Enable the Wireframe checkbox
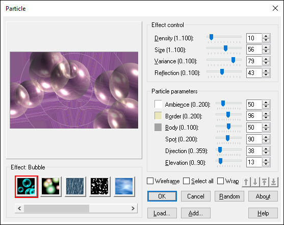This screenshot has width=284, height=225. pyautogui.click(x=150, y=181)
